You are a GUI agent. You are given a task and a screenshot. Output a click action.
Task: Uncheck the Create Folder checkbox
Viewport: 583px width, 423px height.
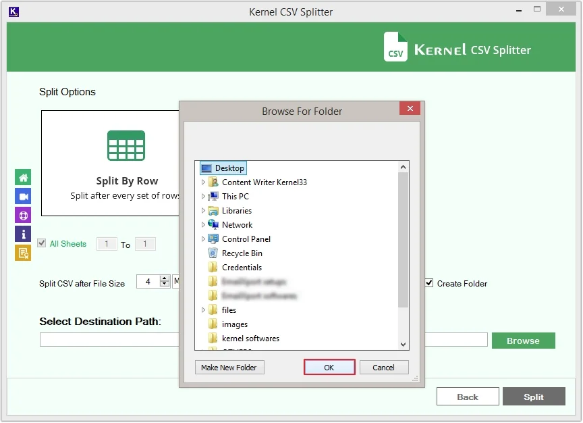(428, 283)
